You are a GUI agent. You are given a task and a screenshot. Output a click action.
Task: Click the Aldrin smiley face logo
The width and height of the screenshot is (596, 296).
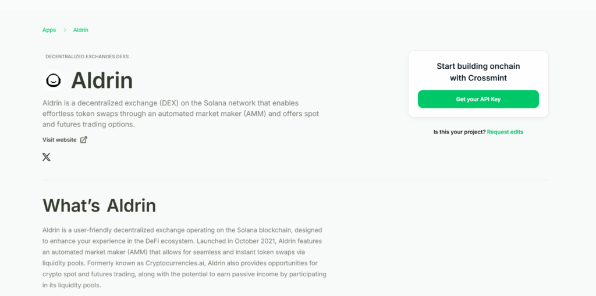click(53, 80)
